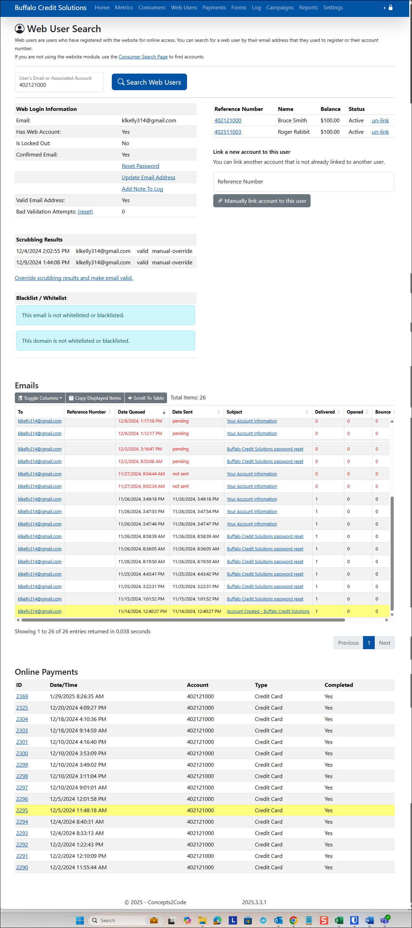The height and width of the screenshot is (928, 412).
Task: Open the blue L app on the taskbar
Action: (233, 920)
